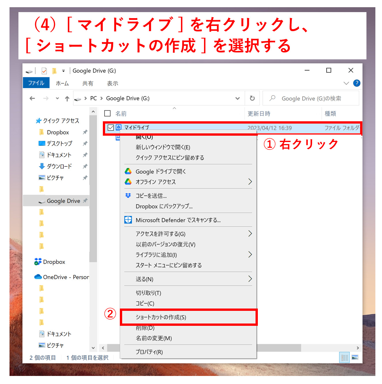
Task: Choose Dropbox にバックアップ... entry
Action: click(188, 206)
